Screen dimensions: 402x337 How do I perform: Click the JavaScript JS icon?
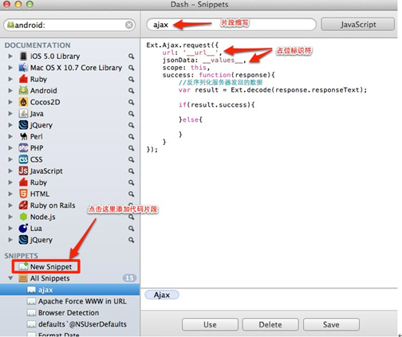coord(23,171)
